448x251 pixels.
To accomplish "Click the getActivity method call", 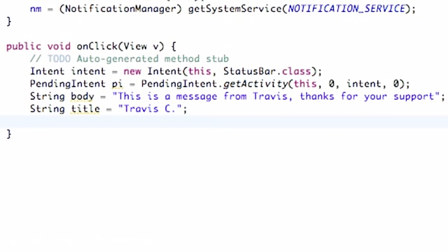I will click(x=255, y=84).
